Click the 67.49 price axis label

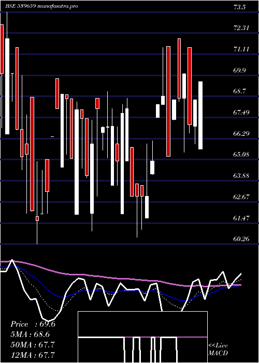click(x=241, y=113)
